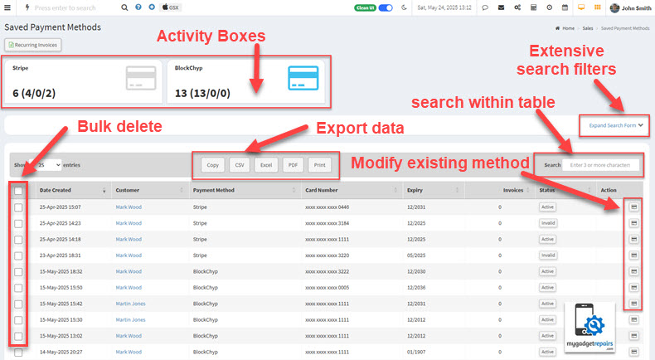Sort table by Payment Method column
Screen dimensions: 655x360
[x=245, y=190]
